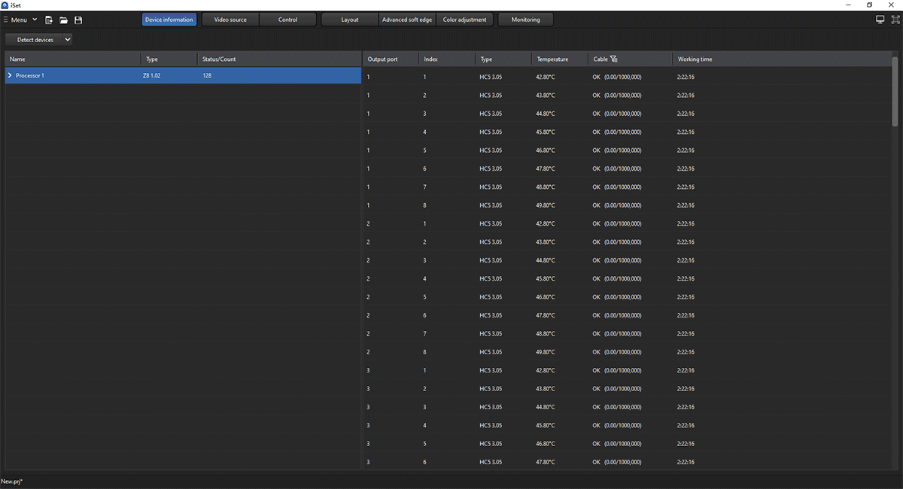Click 47.80°C for output port 1 index 6
This screenshot has height=489, width=903.
click(546, 169)
